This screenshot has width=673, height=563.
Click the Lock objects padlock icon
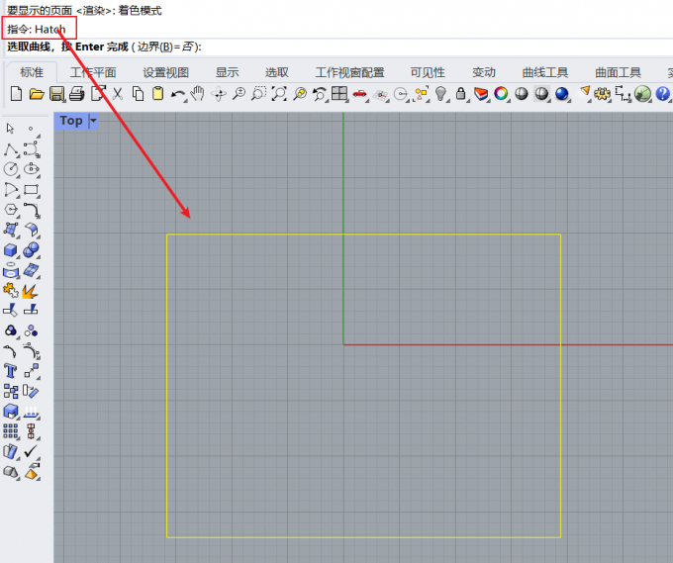point(461,94)
